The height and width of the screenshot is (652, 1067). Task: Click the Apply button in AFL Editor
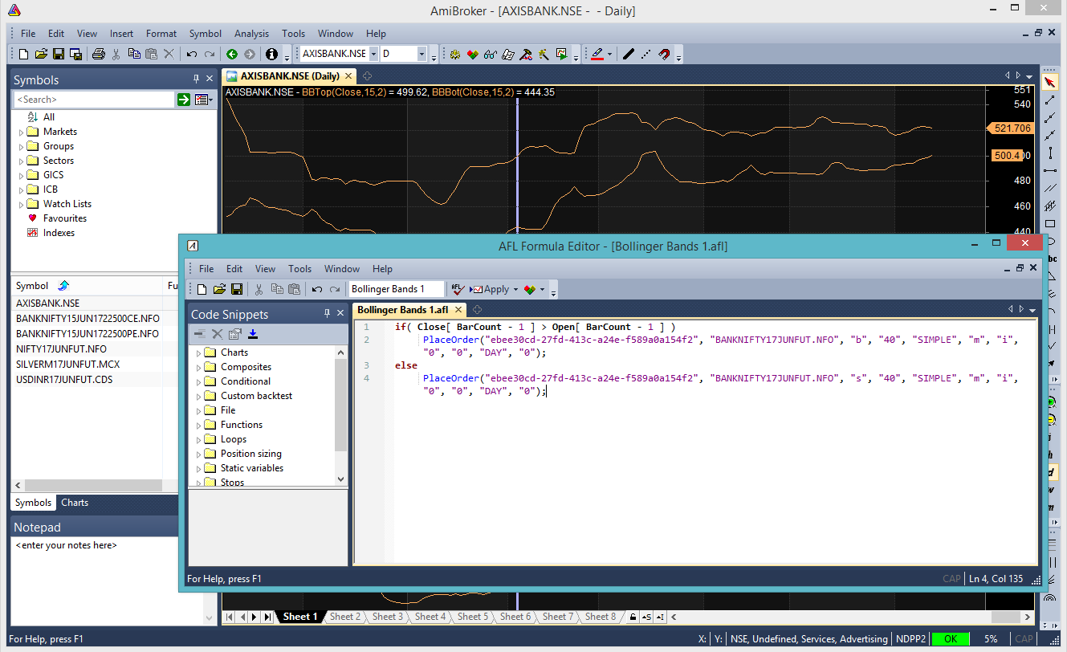coord(491,289)
